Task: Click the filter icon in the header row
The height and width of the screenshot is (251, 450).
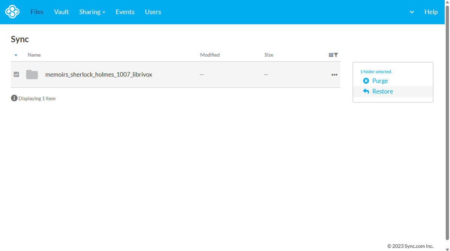Action: click(336, 55)
